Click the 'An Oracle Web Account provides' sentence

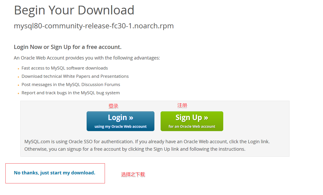pos(87,58)
